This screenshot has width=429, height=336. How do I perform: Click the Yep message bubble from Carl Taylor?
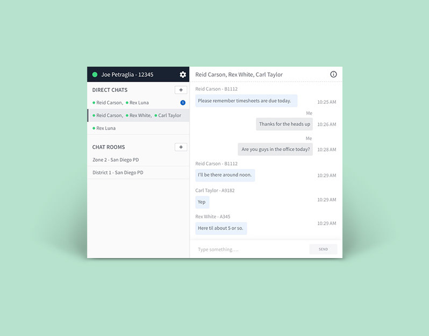pos(202,202)
